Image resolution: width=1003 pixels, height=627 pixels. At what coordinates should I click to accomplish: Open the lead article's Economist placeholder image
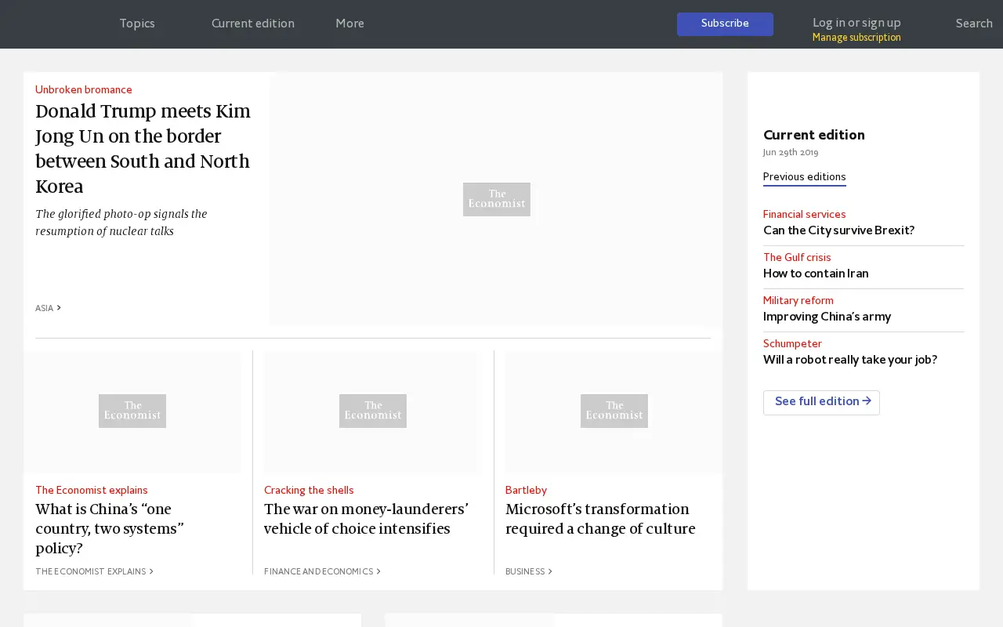496,199
